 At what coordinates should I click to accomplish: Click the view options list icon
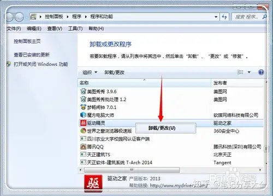pyautogui.click(x=240, y=72)
